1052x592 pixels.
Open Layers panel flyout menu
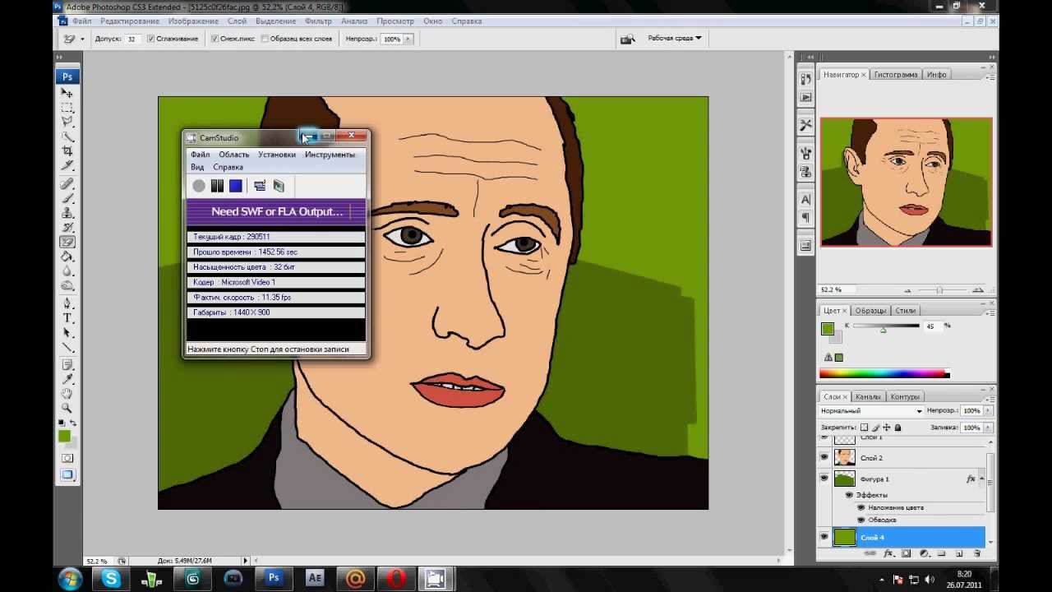point(991,399)
